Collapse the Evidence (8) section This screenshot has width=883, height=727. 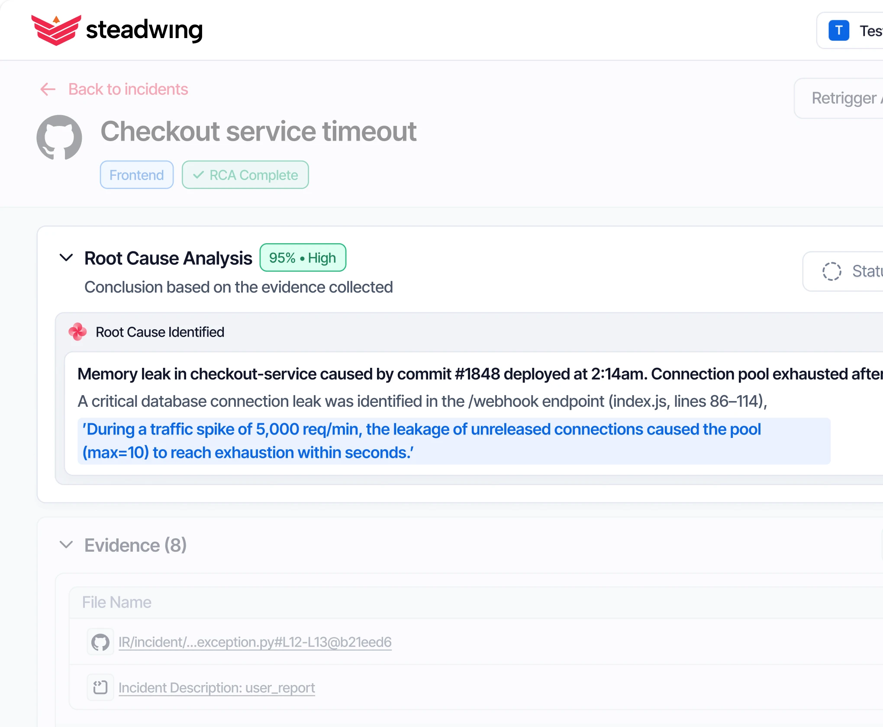[x=66, y=545]
